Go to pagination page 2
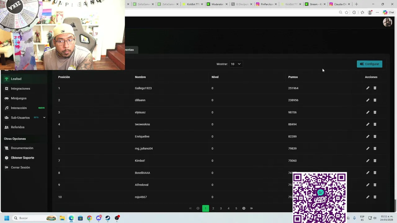Image resolution: width=397 pixels, height=223 pixels. click(213, 208)
